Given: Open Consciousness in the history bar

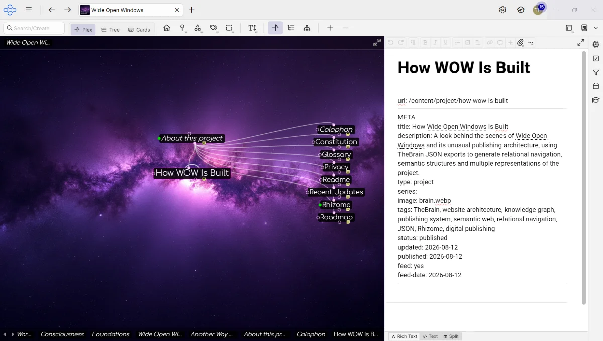Looking at the screenshot, I should tap(62, 334).
